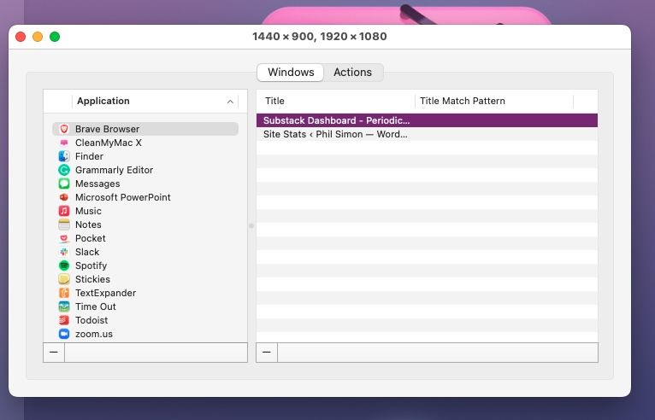Image resolution: width=655 pixels, height=420 pixels.
Task: Click the Messages app icon
Action: [x=64, y=184]
